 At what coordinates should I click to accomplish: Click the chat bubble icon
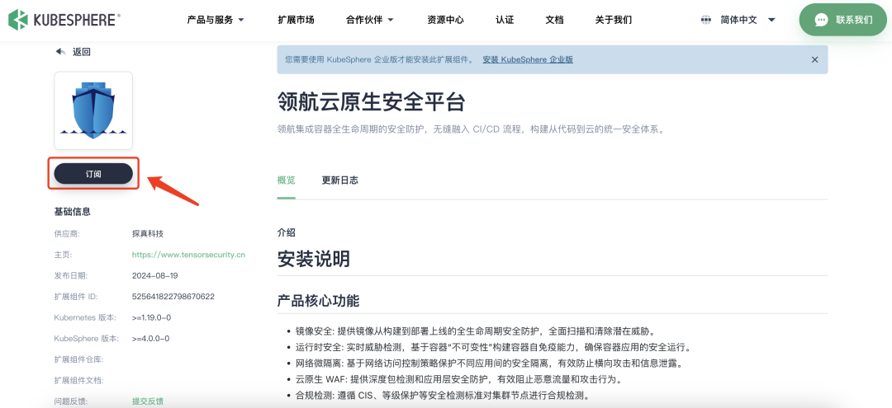point(821,20)
